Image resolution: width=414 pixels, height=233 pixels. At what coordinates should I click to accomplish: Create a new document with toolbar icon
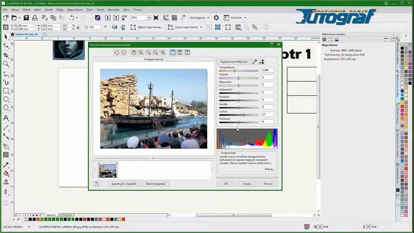coord(6,17)
